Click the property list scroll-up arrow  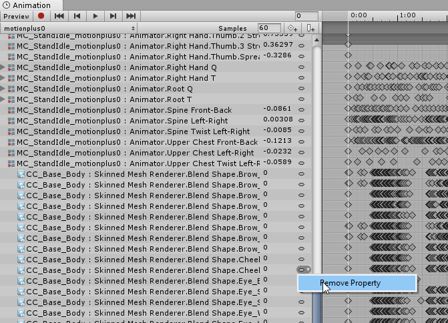(x=316, y=40)
